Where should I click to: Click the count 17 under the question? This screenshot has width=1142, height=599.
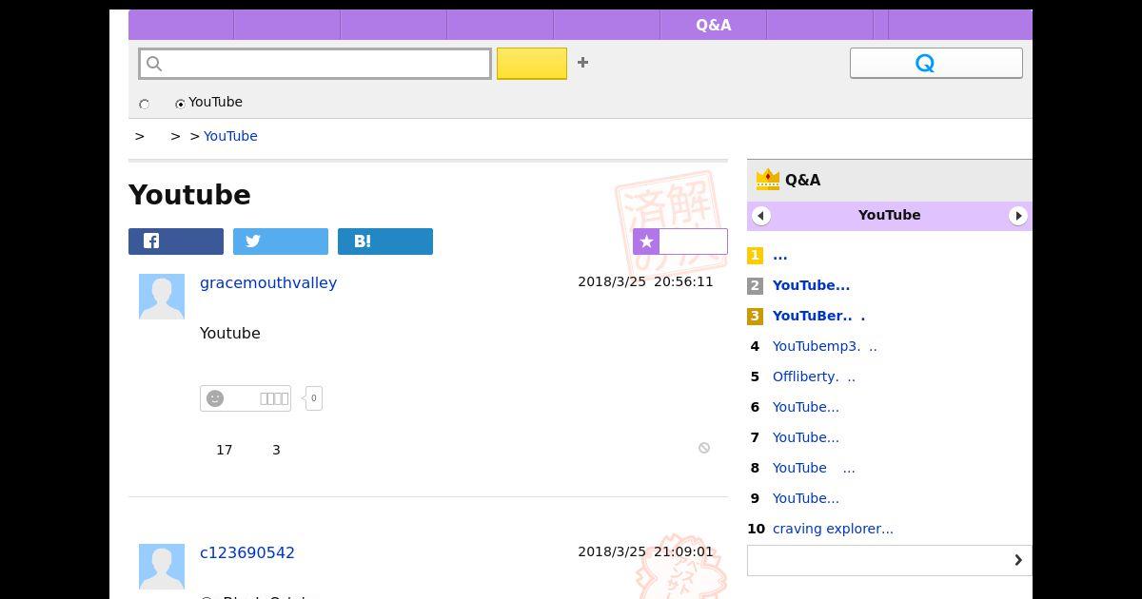[x=225, y=450]
